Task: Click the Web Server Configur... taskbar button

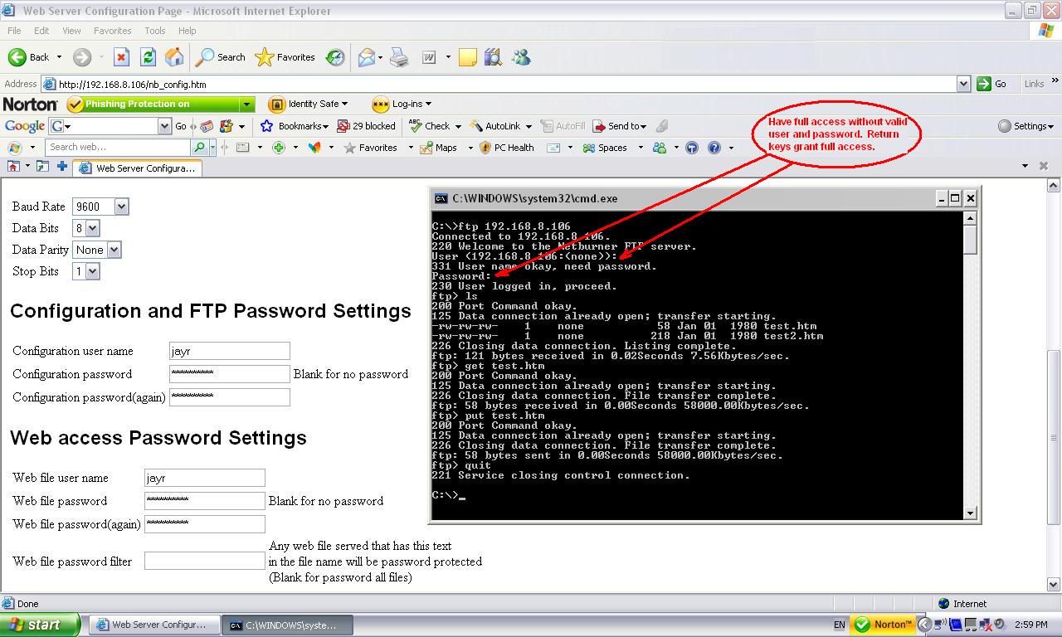Action: point(154,625)
